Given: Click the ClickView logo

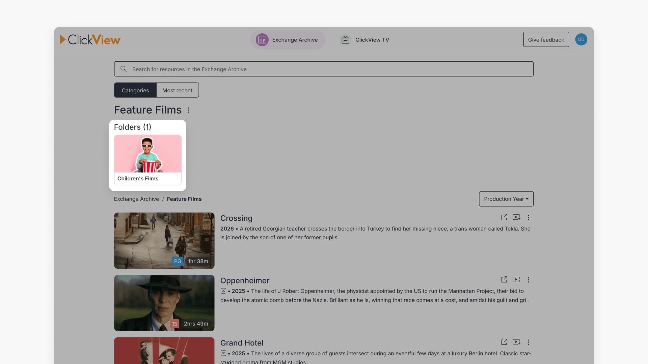Looking at the screenshot, I should coord(90,39).
